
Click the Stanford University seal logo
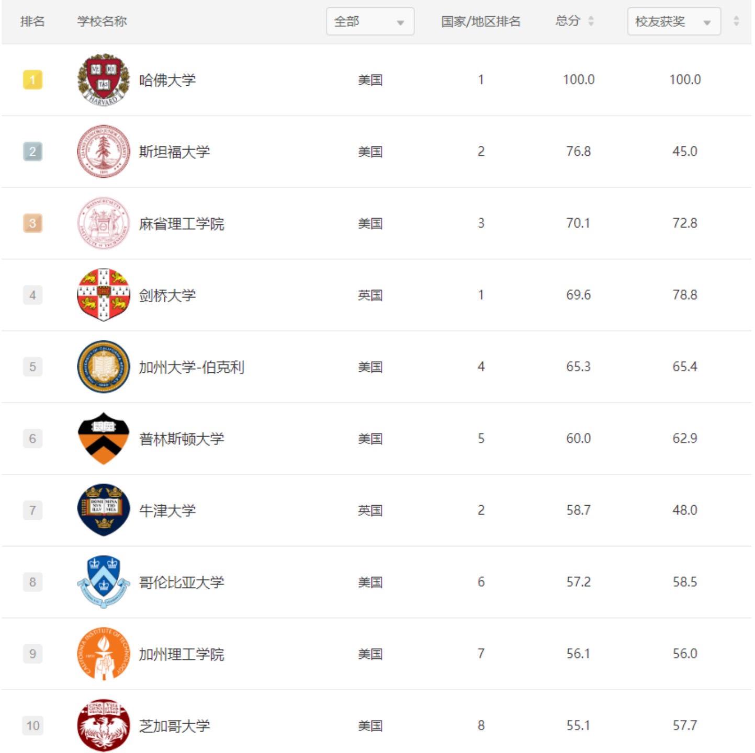tap(104, 151)
